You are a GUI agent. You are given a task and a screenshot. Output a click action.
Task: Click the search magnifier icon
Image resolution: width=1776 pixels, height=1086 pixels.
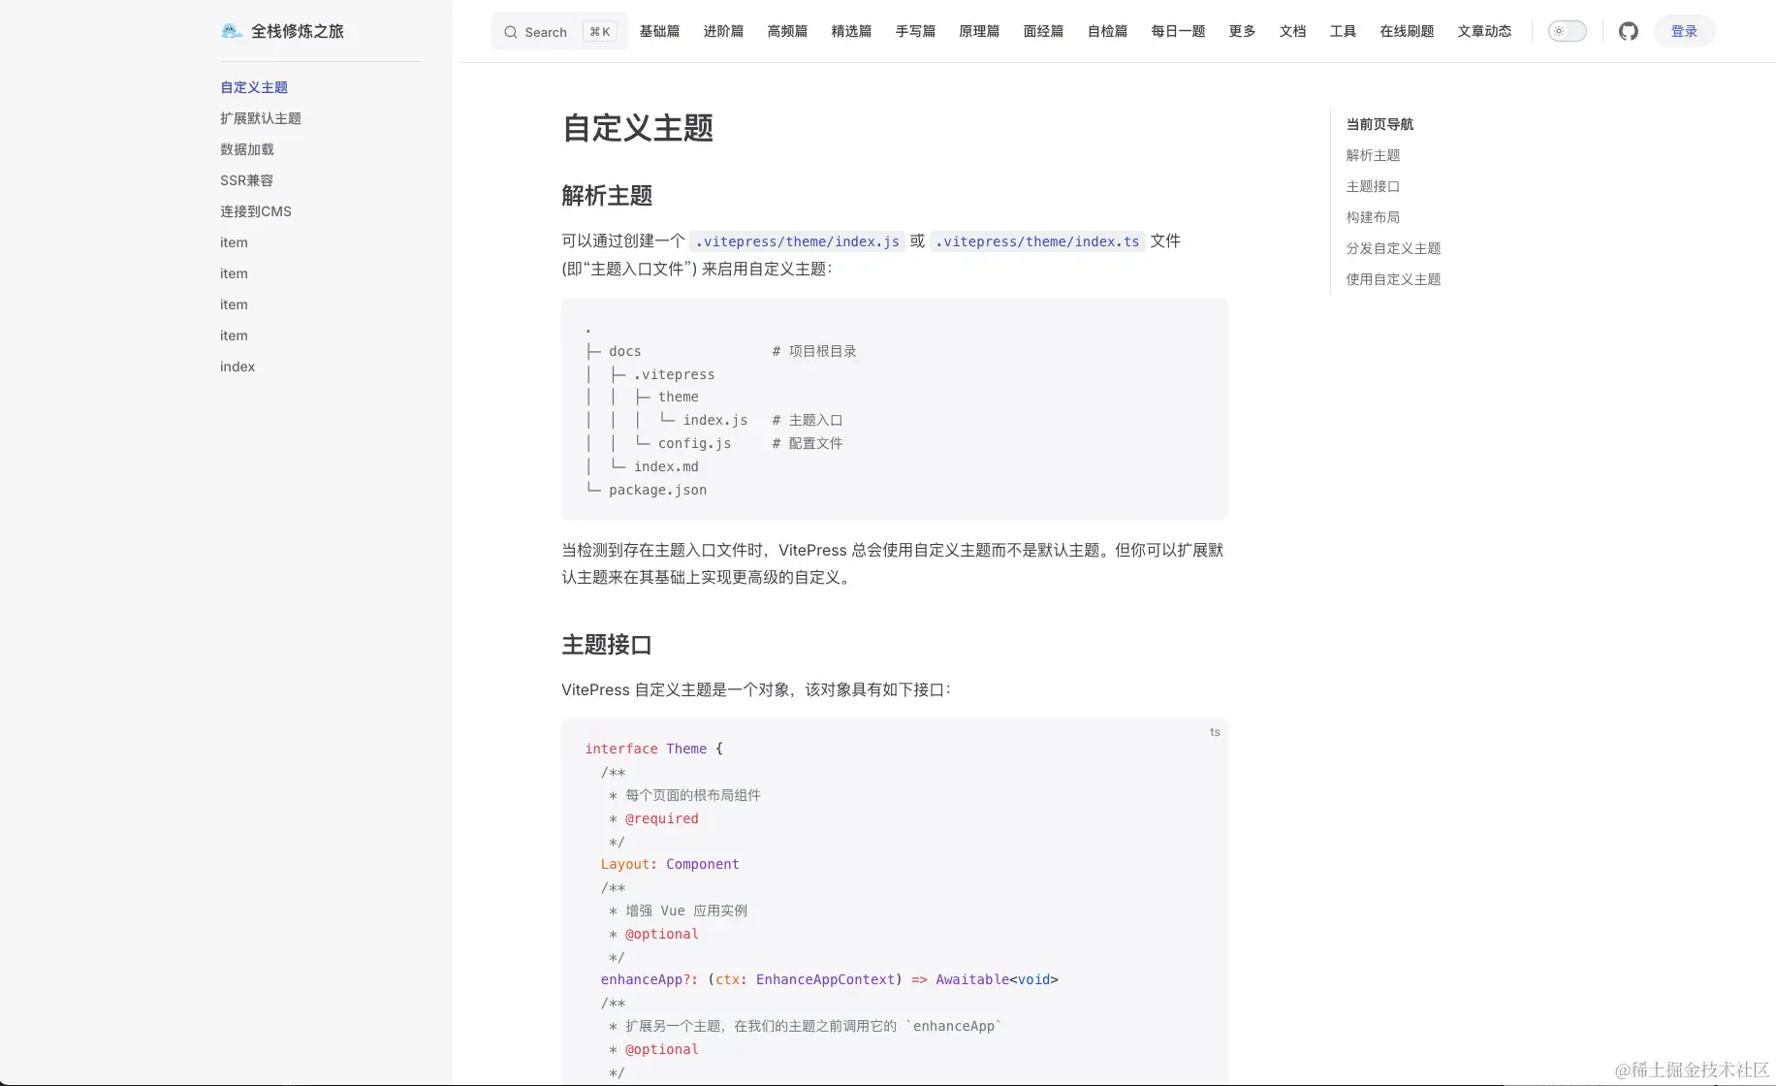510,32
